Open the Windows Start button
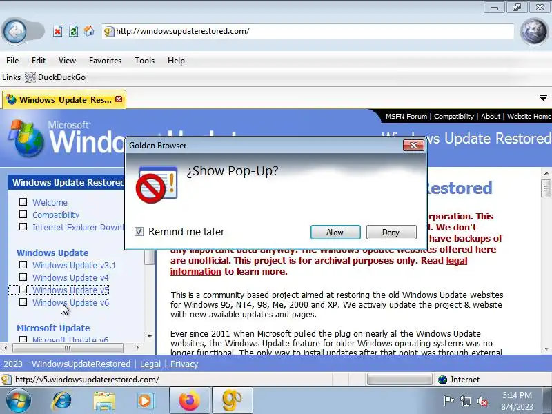The width and height of the screenshot is (552, 414). pos(17,401)
